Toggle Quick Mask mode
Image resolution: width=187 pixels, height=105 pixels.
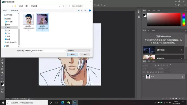2,89
